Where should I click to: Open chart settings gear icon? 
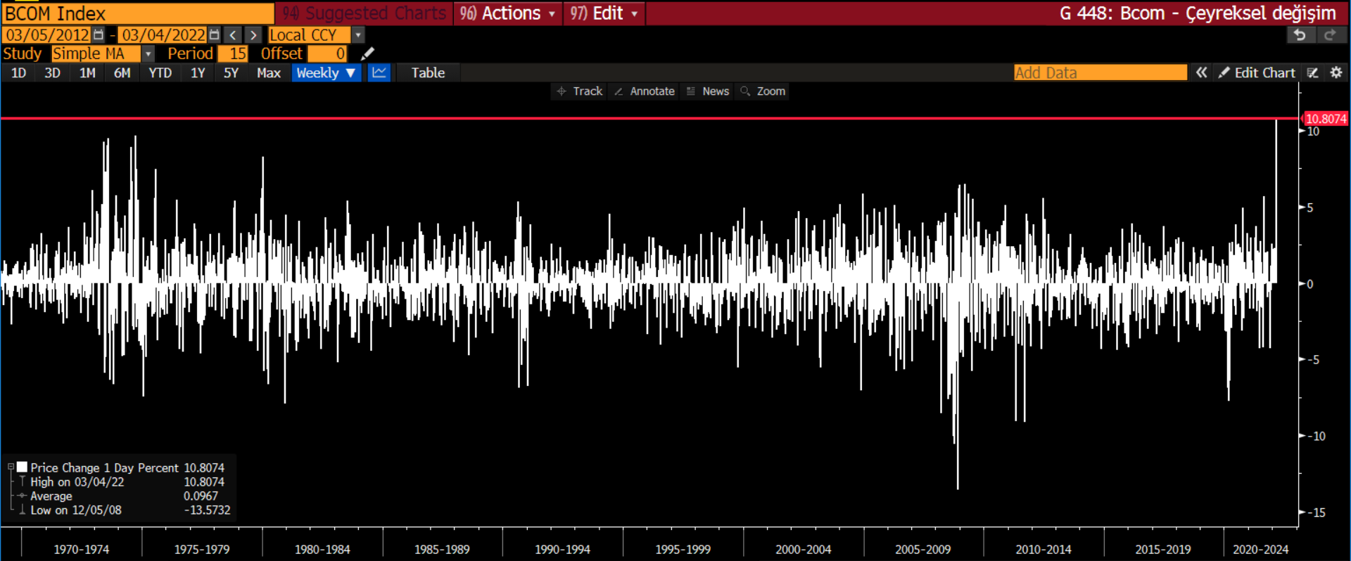[1336, 72]
